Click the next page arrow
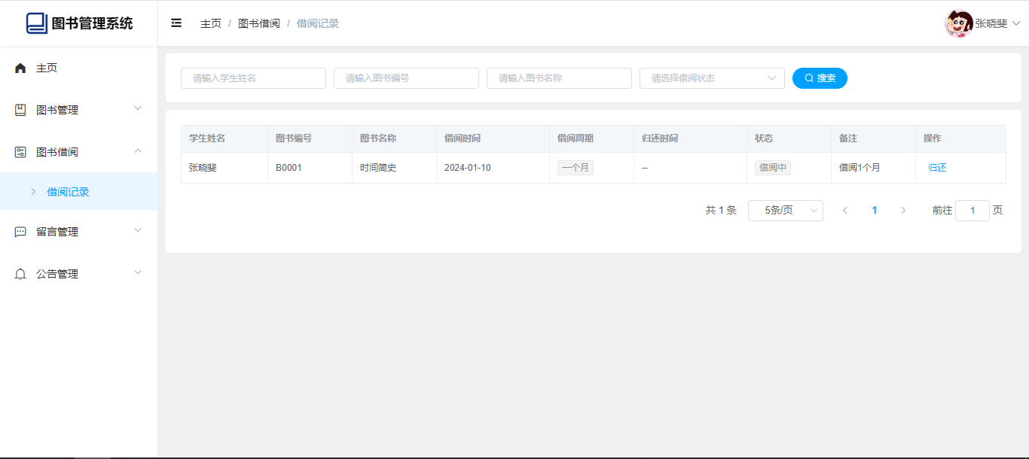This screenshot has width=1029, height=459. (903, 211)
